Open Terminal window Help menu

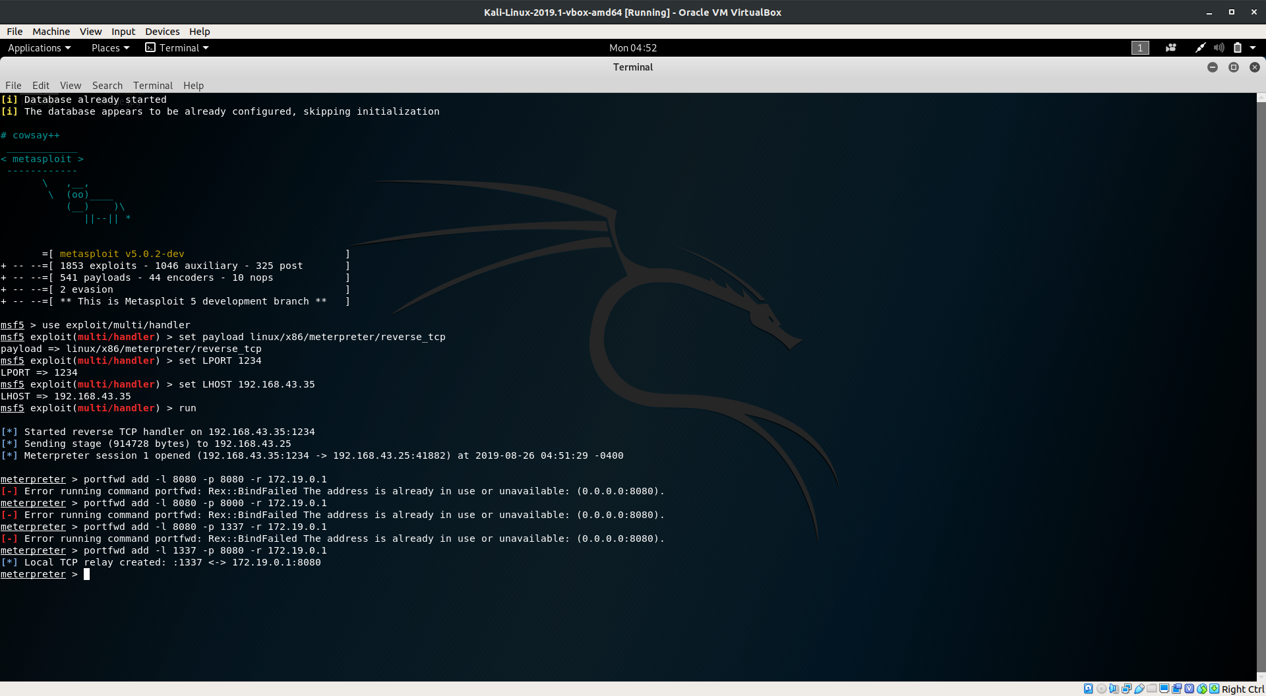tap(193, 86)
